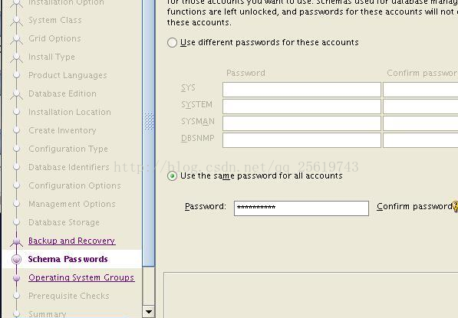
Task: Click the Management Options step node icon
Action: (17, 204)
